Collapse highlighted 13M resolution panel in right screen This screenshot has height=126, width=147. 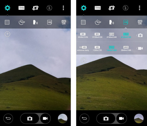[x=126, y=22]
